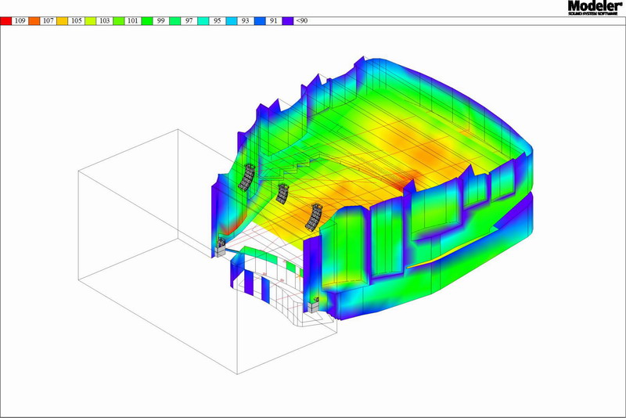Click the <90 legend value label
This screenshot has height=418, width=626.
[x=301, y=21]
